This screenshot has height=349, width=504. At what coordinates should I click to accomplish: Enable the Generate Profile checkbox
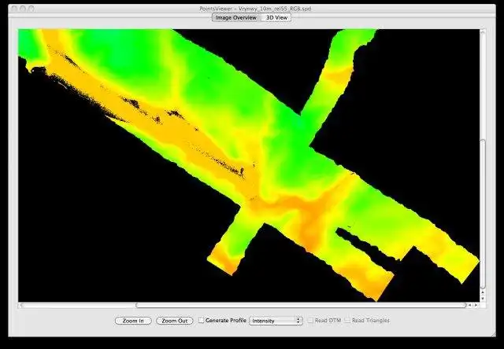pos(202,320)
